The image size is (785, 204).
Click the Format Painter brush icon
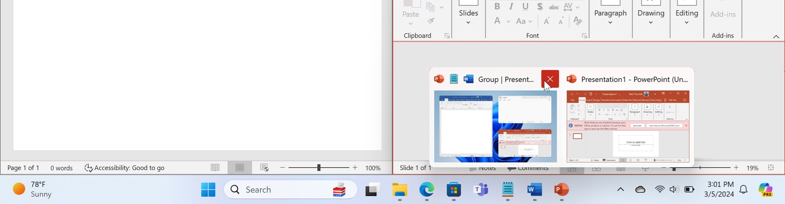point(431,21)
